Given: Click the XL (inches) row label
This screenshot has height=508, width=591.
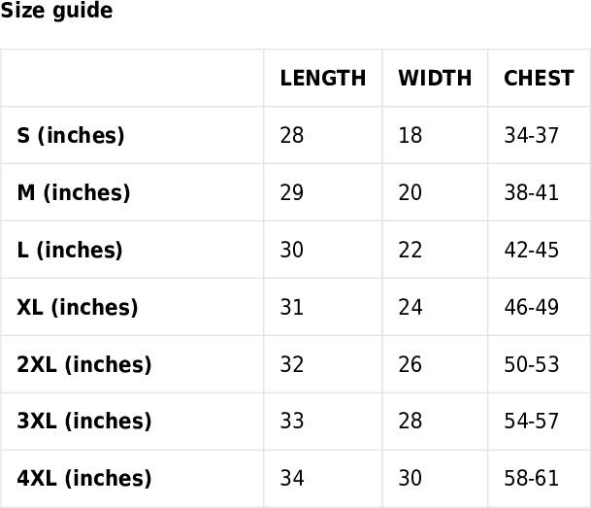Looking at the screenshot, I should (78, 307).
